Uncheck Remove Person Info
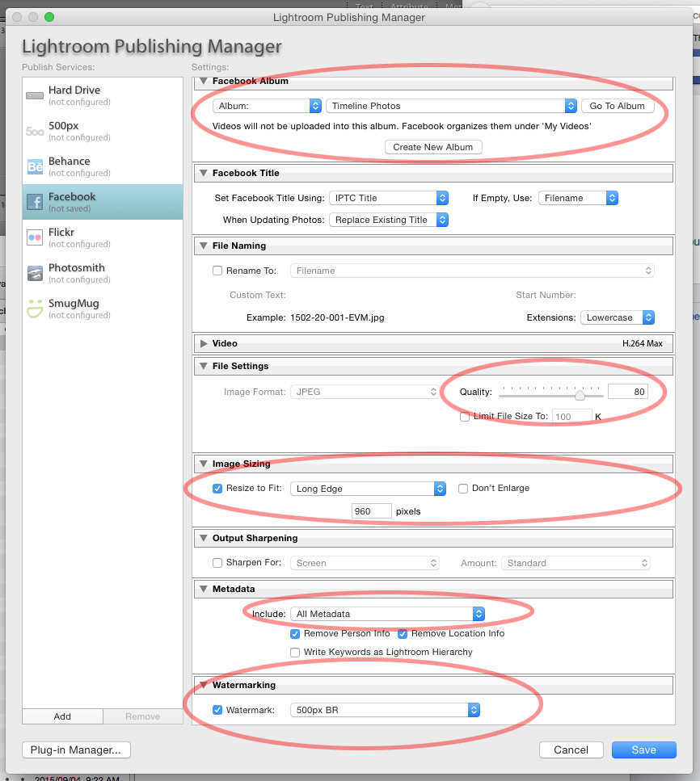700x781 pixels. [x=295, y=634]
